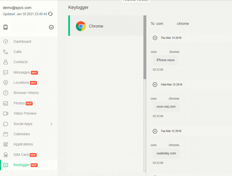Collapse the Thu Mar 14 2019 group

(155, 38)
